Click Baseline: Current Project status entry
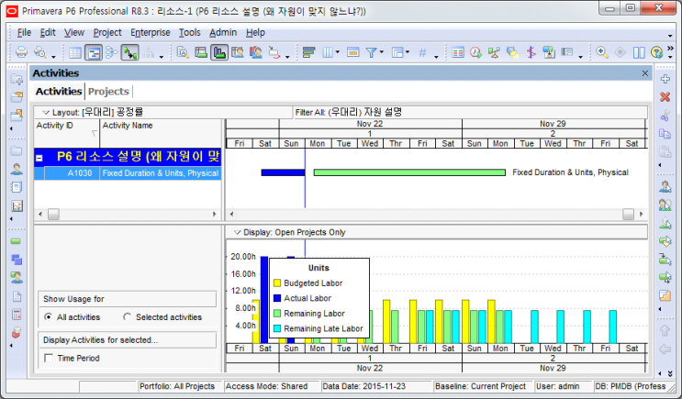 pos(480,386)
